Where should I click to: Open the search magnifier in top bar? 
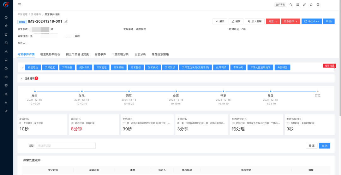coord(290,5)
